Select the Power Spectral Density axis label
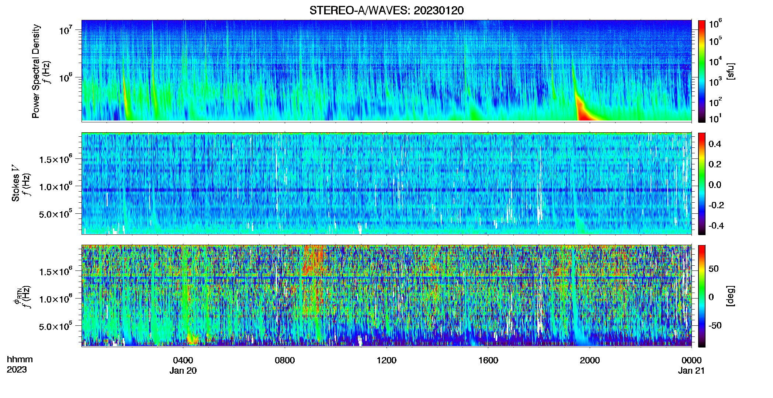 point(36,71)
